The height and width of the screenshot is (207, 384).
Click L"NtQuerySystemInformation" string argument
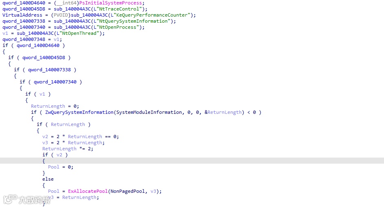(x=132, y=21)
